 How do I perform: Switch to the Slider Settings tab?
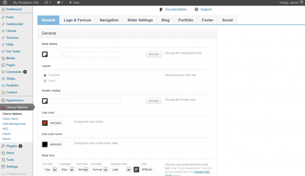click(140, 20)
